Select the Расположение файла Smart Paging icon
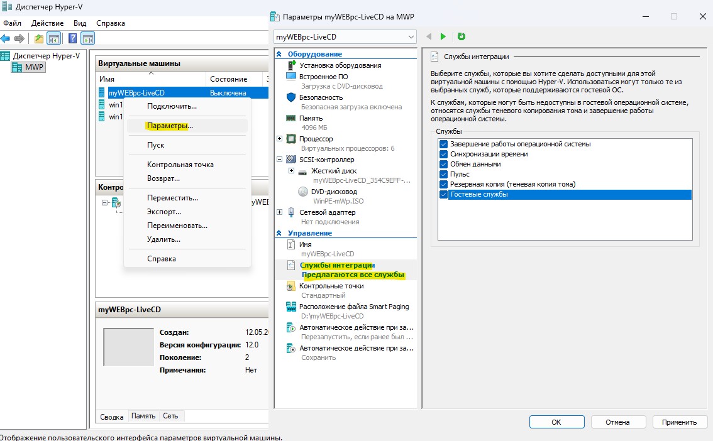713x441 pixels. coord(290,307)
